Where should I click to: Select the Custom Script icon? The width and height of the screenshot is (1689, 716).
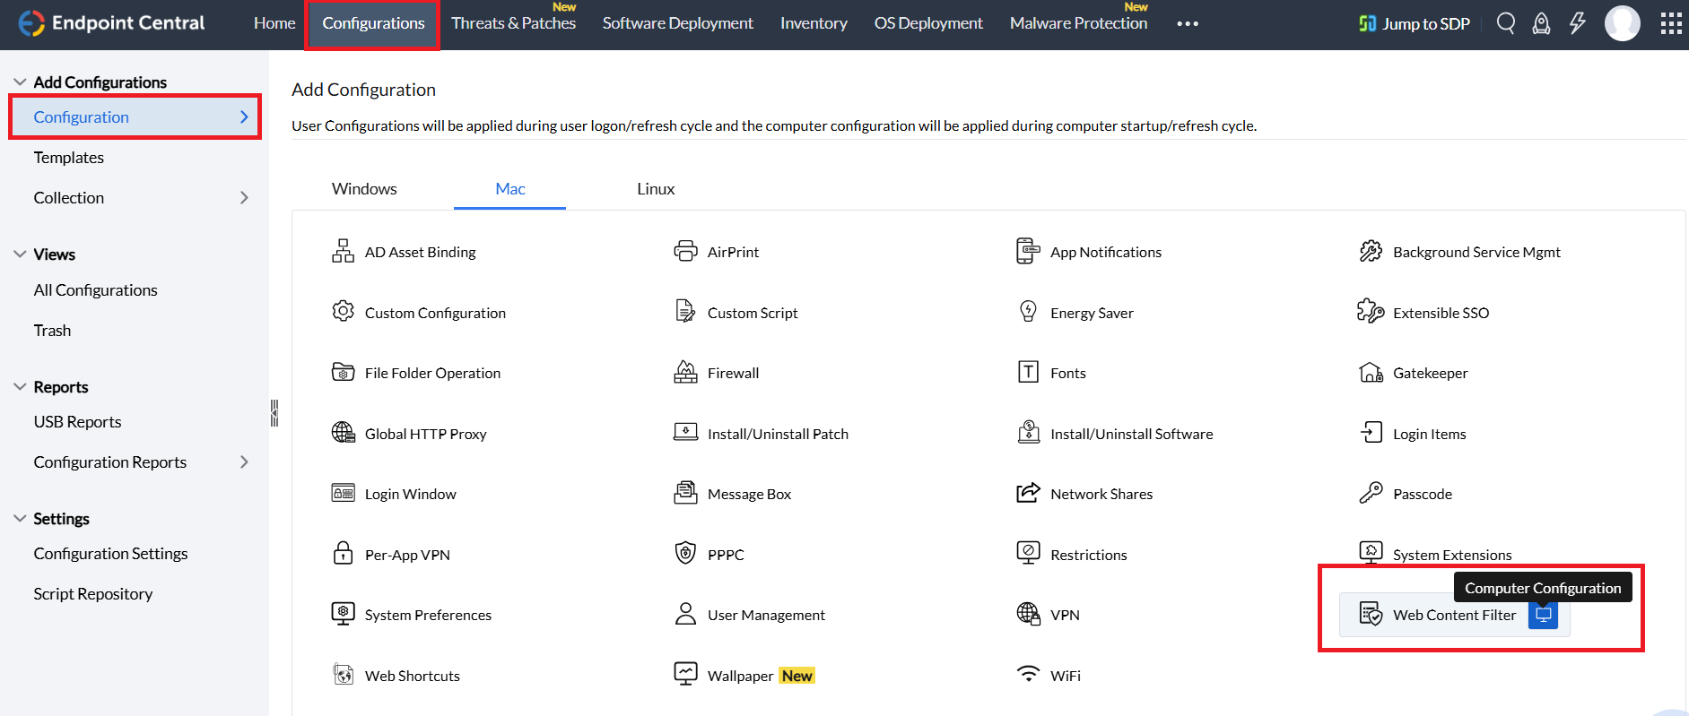tap(685, 311)
